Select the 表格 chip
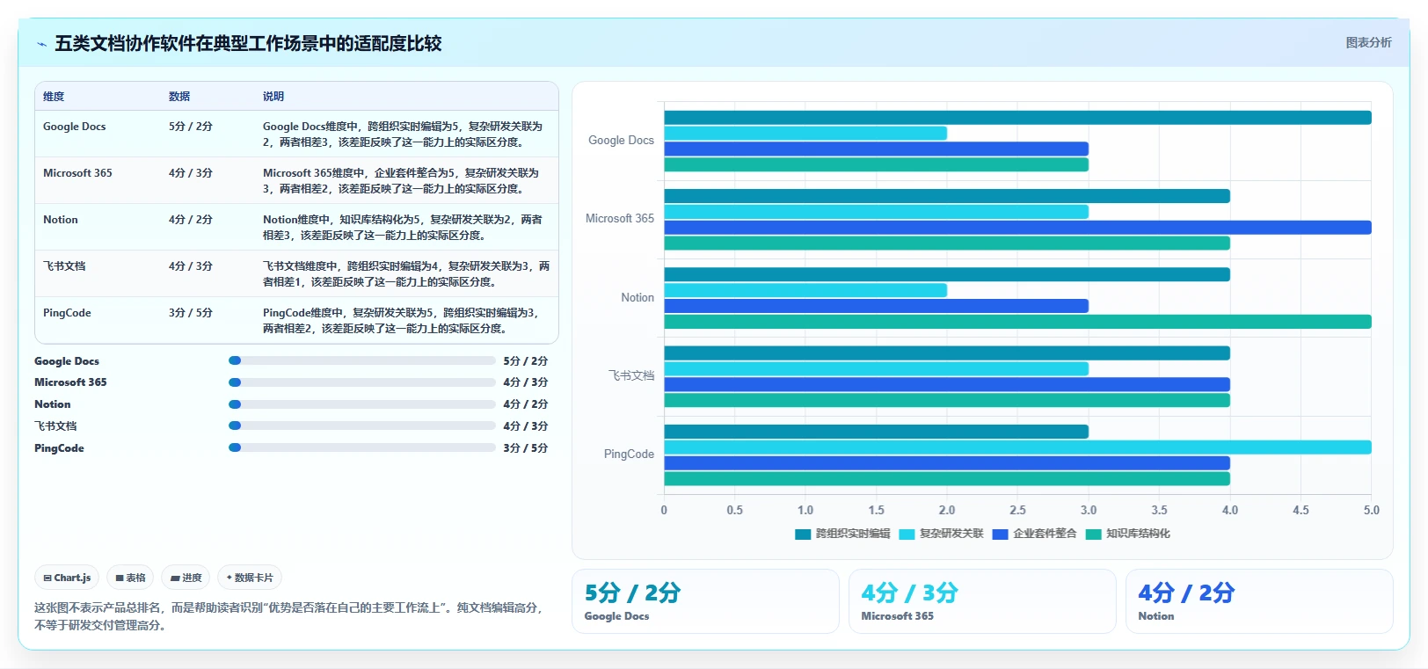The height and width of the screenshot is (669, 1428). [x=130, y=578]
